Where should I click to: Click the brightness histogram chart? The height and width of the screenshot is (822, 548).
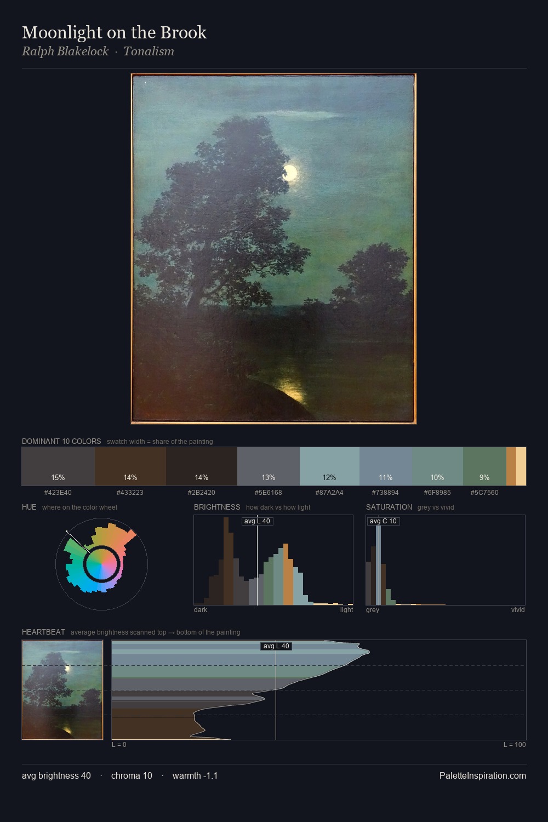(273, 560)
